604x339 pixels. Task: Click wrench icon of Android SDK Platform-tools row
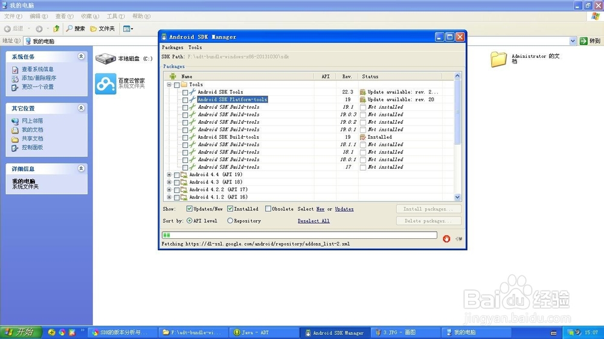(x=192, y=100)
